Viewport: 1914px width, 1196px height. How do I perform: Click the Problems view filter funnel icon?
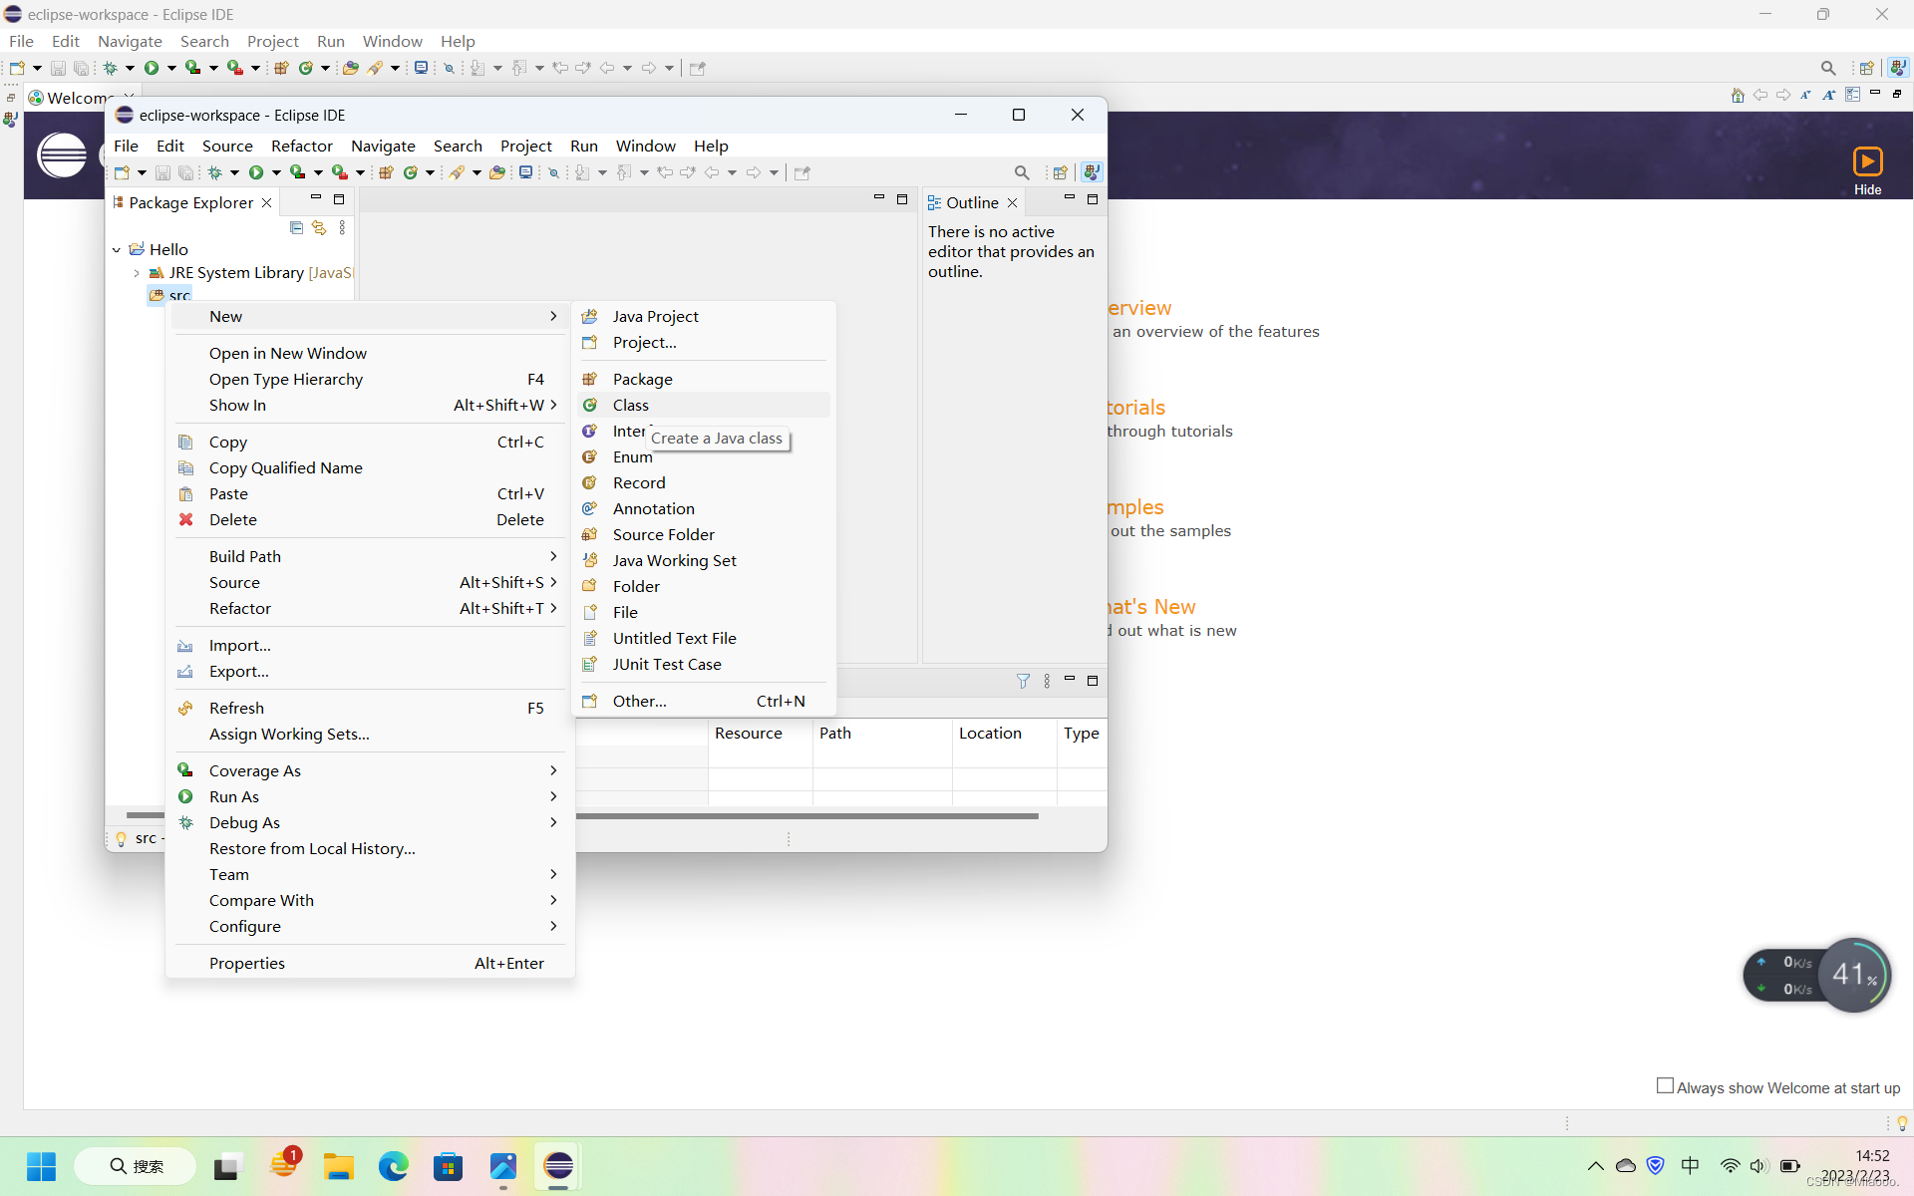1023,681
